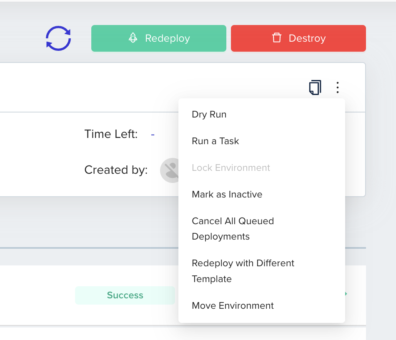Viewport: 396px width, 340px height.
Task: Click the blue refresh arrows icon
Action: 58,38
